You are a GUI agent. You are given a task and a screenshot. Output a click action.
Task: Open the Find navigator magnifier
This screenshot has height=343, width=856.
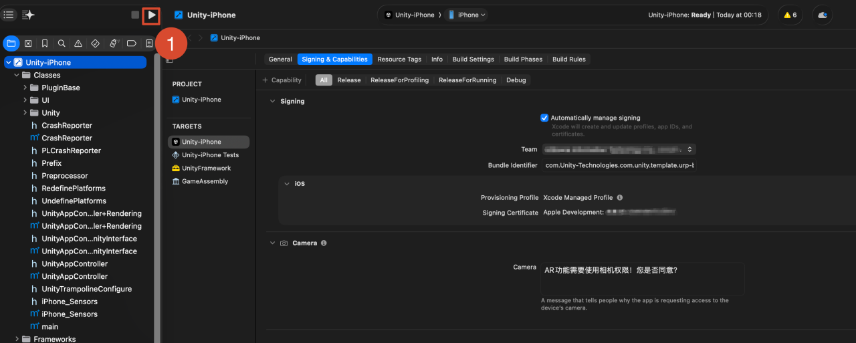[x=62, y=43]
